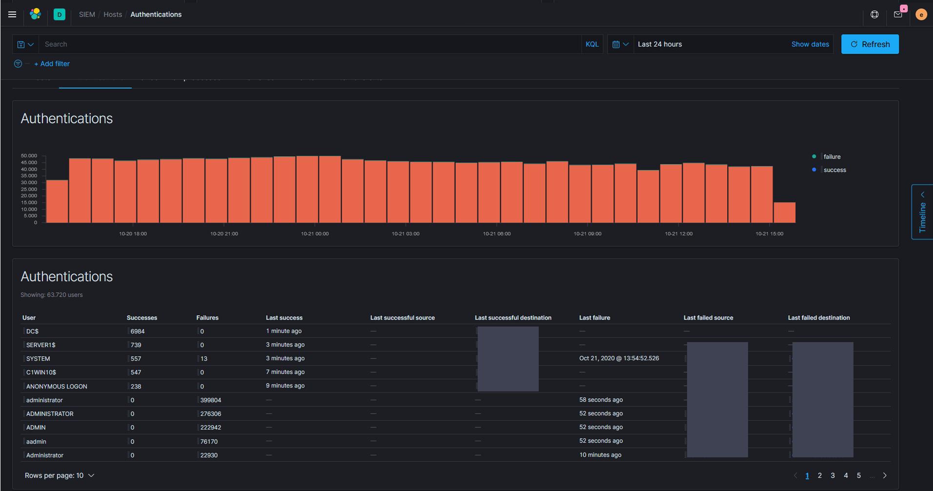
Task: Toggle the failure series in legend
Action: [832, 157]
